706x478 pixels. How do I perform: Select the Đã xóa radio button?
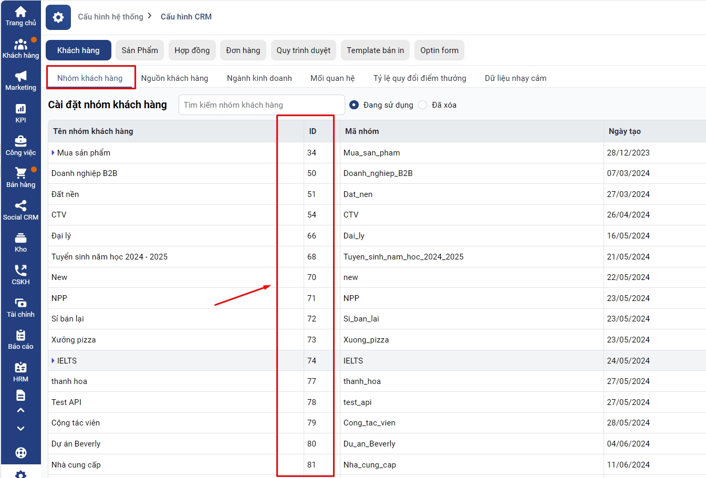[x=423, y=105]
